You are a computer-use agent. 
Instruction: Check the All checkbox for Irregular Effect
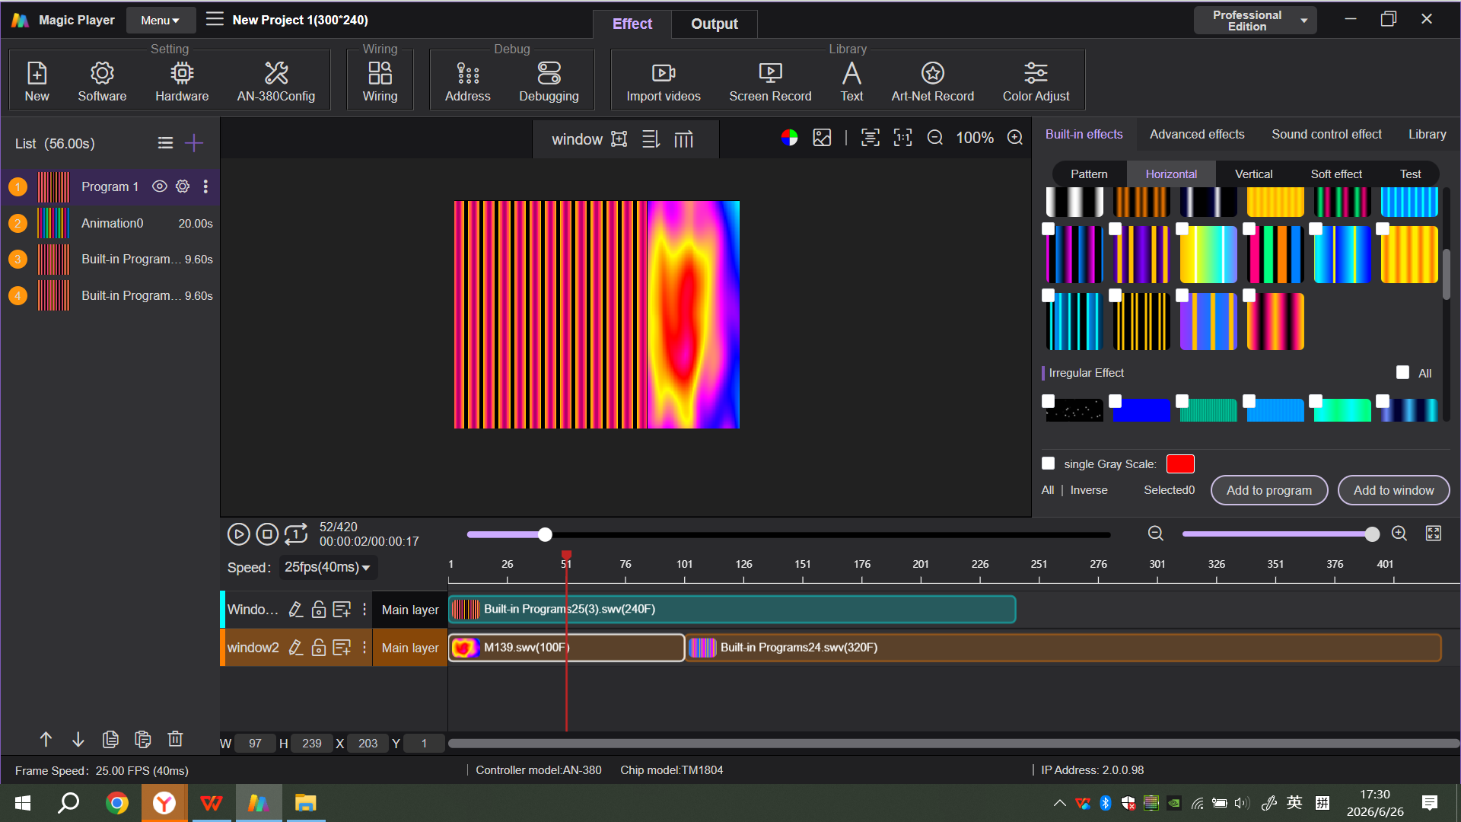pyautogui.click(x=1402, y=372)
